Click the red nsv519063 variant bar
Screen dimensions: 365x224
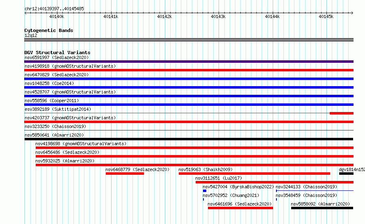[254, 174]
